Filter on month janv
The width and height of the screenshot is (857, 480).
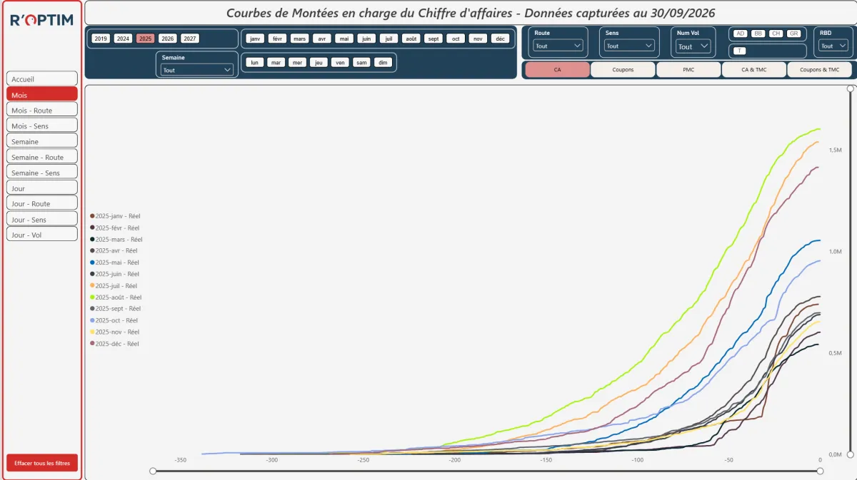256,39
